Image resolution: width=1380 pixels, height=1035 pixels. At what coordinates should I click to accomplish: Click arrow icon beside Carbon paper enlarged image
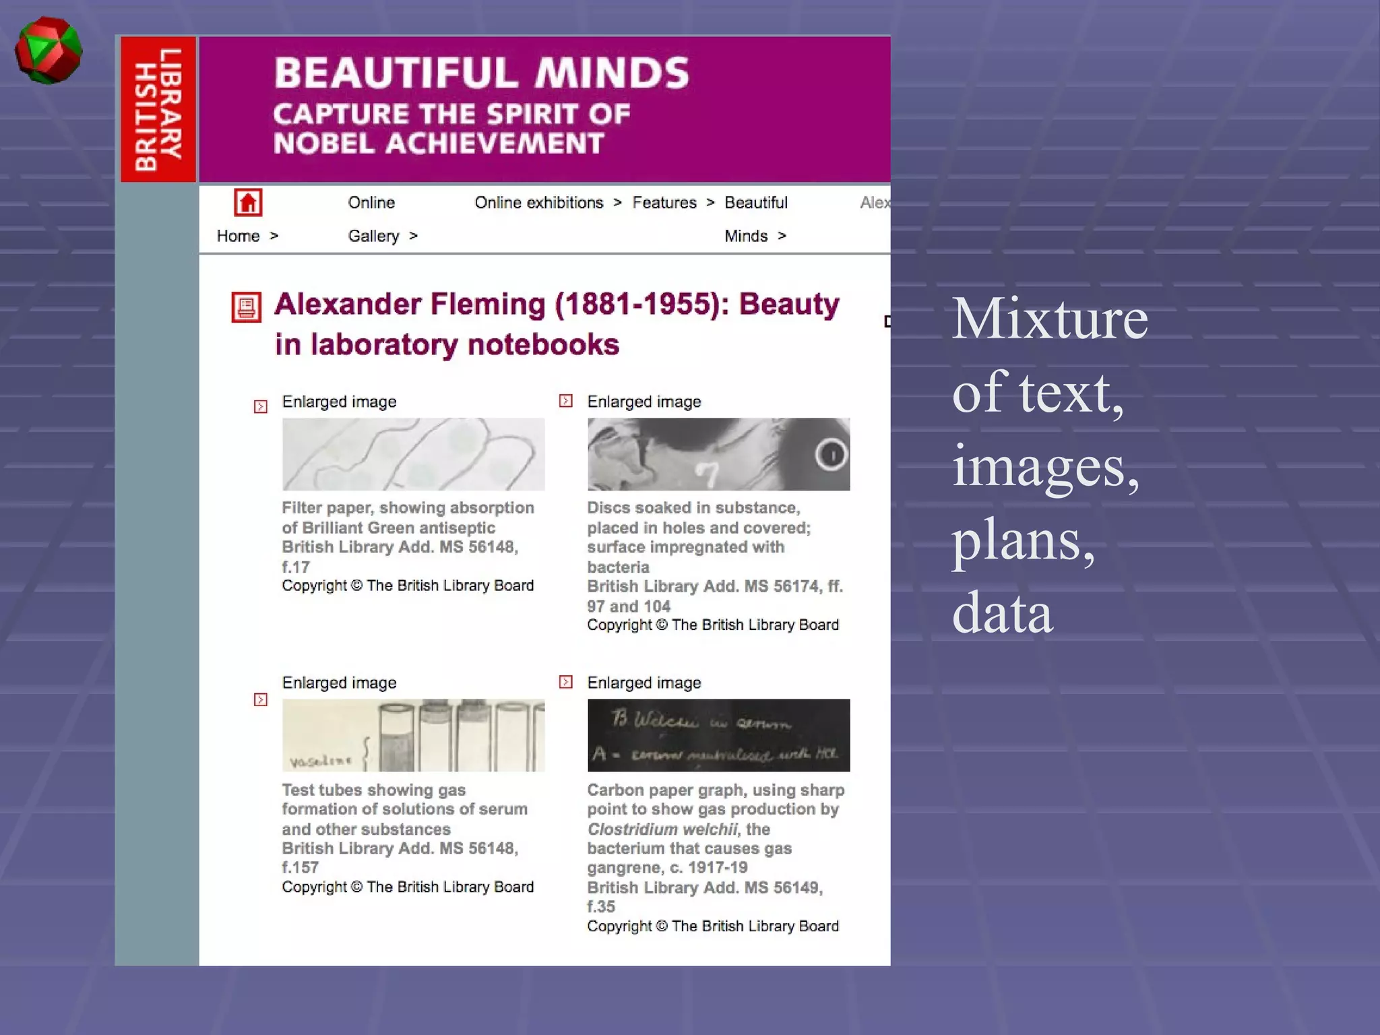[x=566, y=682]
